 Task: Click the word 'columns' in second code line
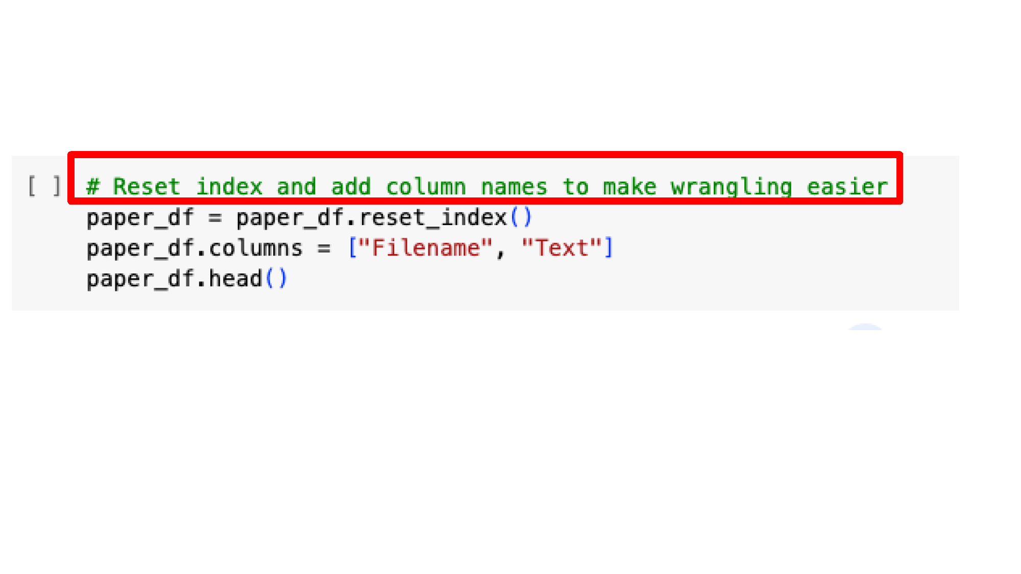256,248
